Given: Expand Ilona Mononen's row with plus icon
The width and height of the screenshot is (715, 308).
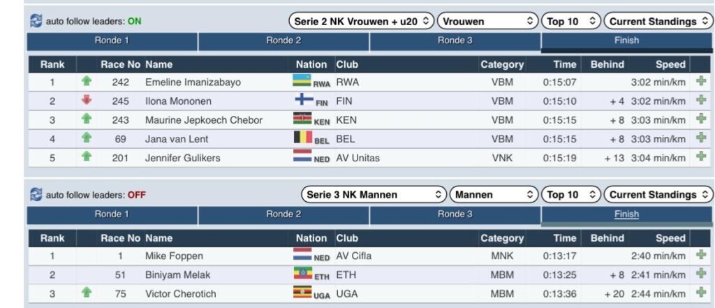Looking at the screenshot, I should 701,101.
